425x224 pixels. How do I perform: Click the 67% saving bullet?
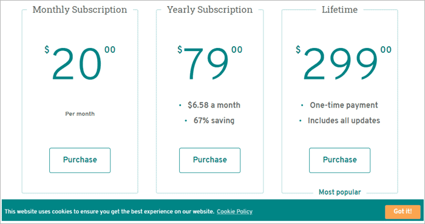(x=214, y=121)
